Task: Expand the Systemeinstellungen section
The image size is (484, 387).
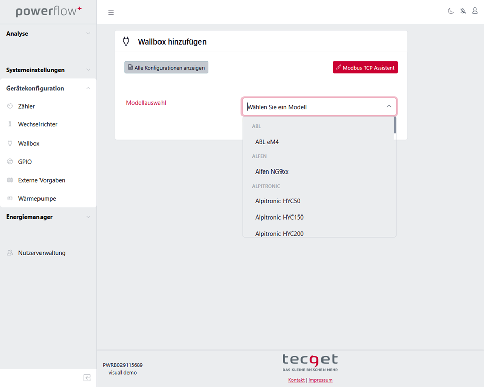Action: 48,70
